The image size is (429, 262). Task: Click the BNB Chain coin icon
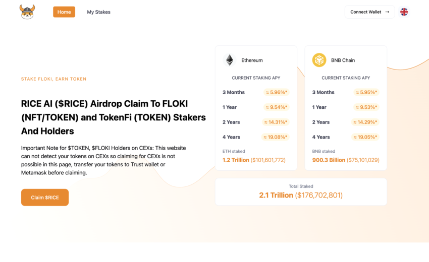pos(319,60)
